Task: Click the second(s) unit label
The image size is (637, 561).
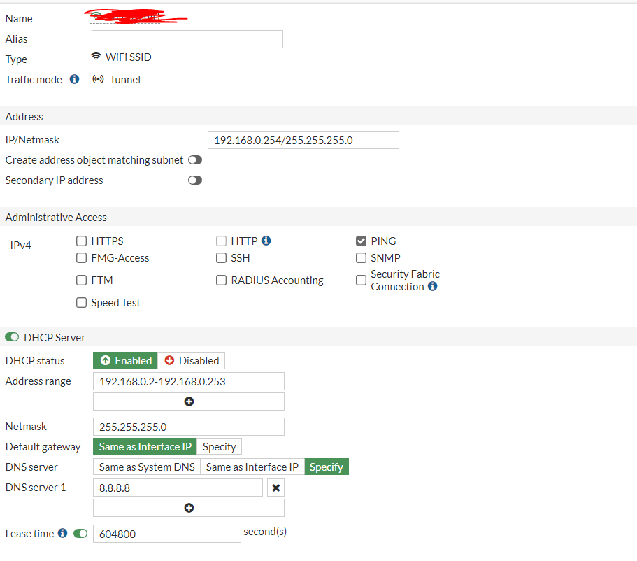Action: click(x=265, y=532)
